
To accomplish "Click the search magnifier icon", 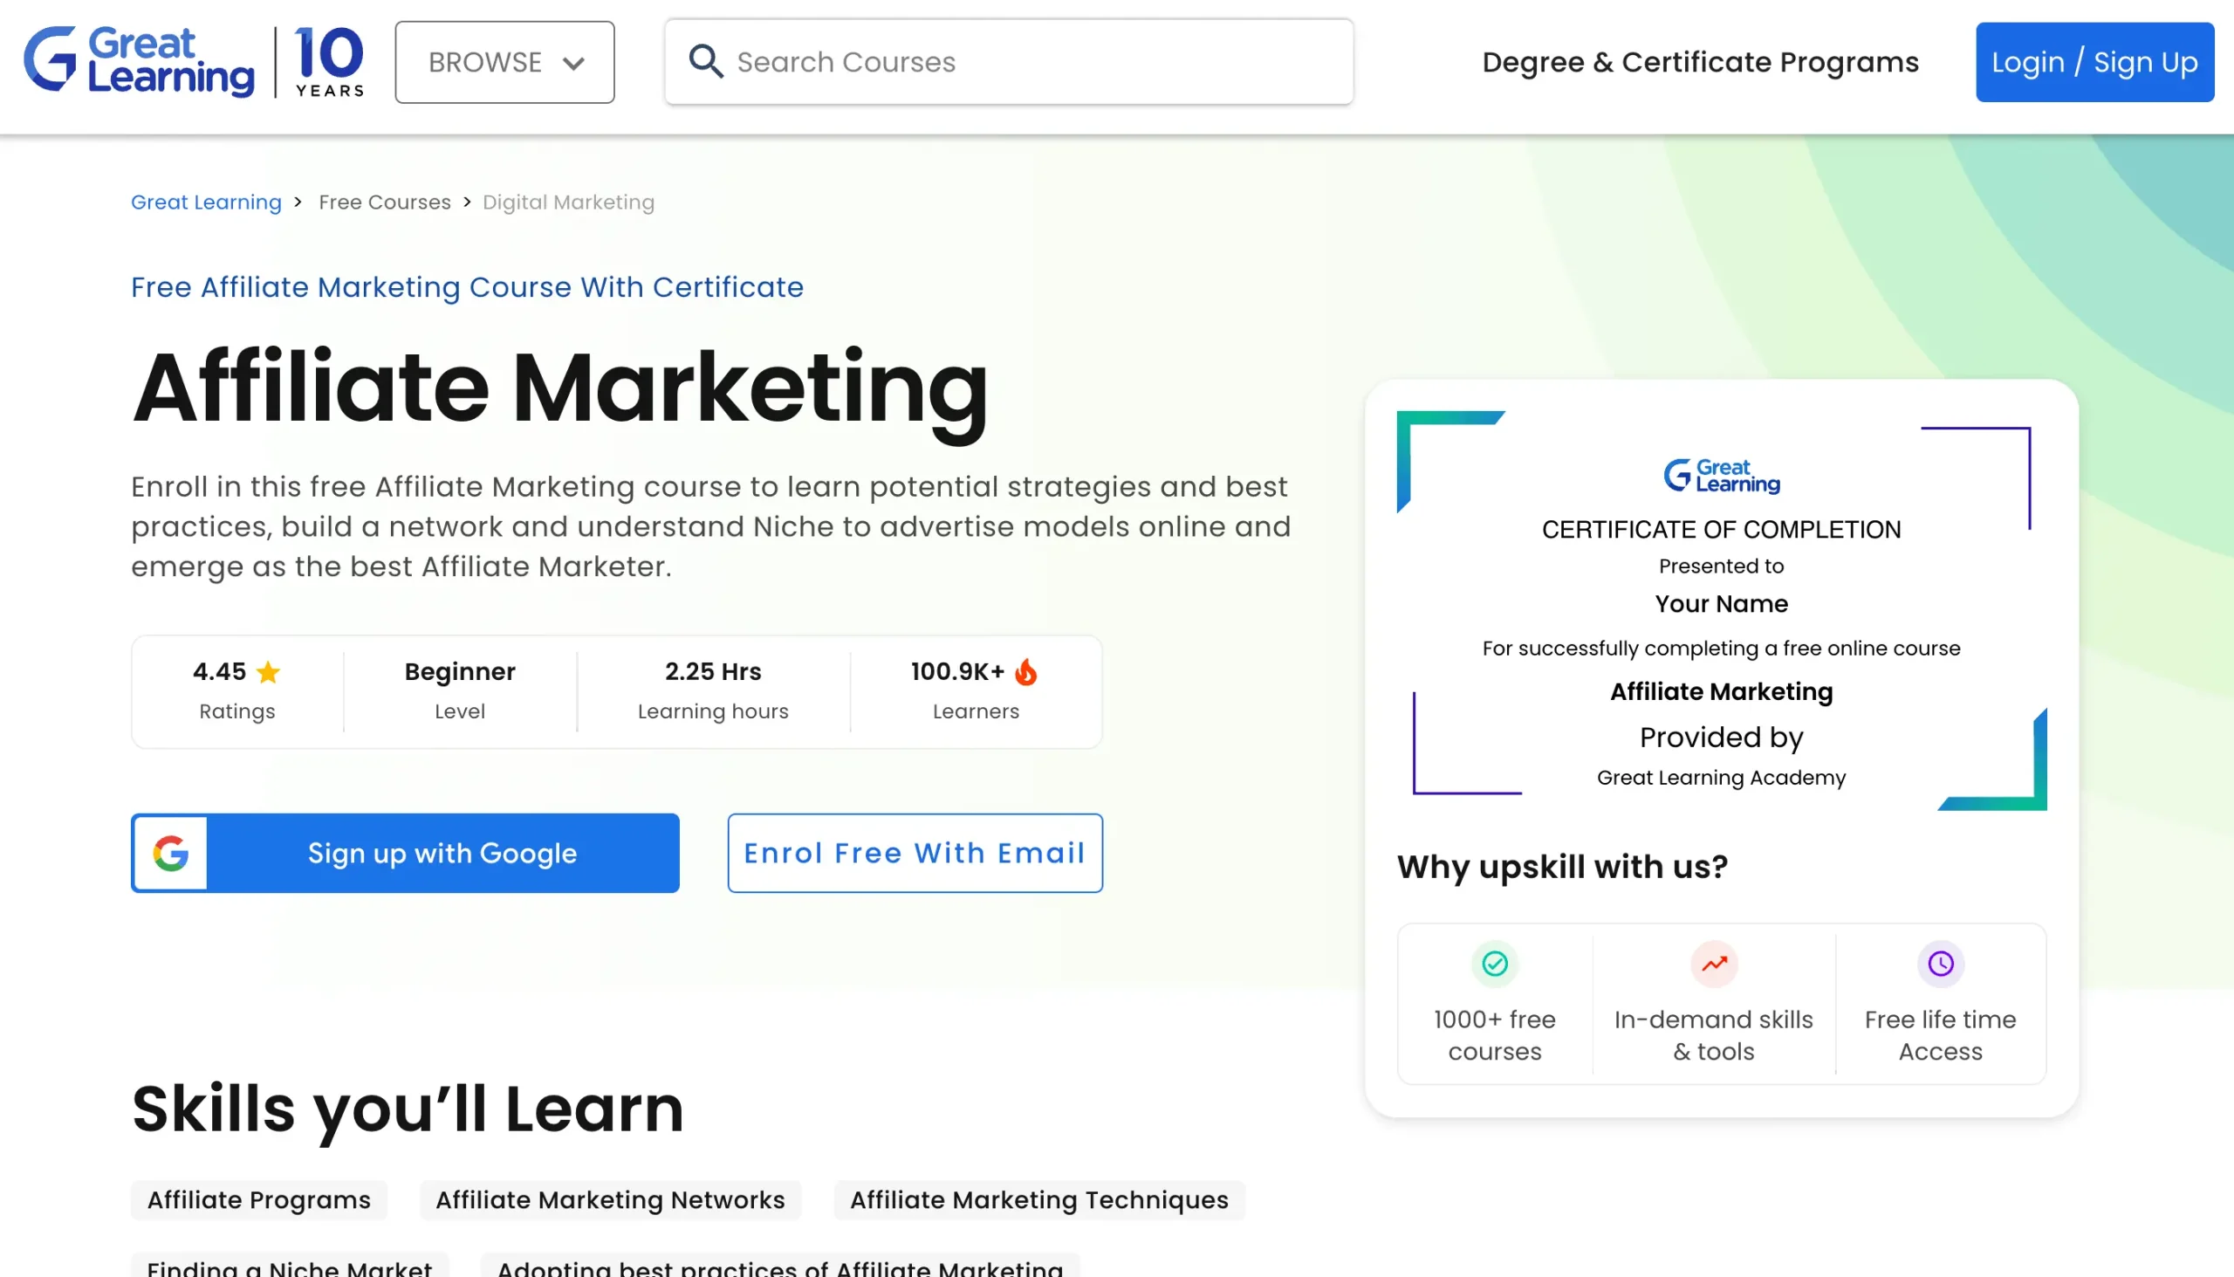I will (705, 62).
